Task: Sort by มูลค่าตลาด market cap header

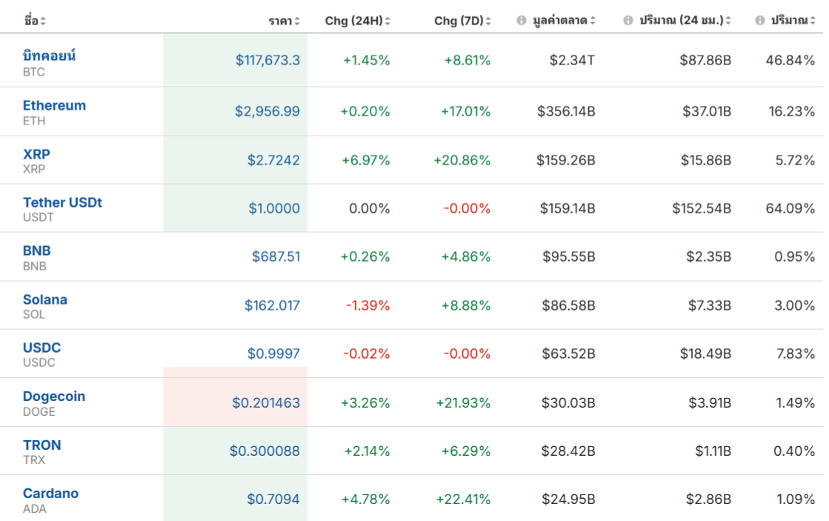Action: 564,21
